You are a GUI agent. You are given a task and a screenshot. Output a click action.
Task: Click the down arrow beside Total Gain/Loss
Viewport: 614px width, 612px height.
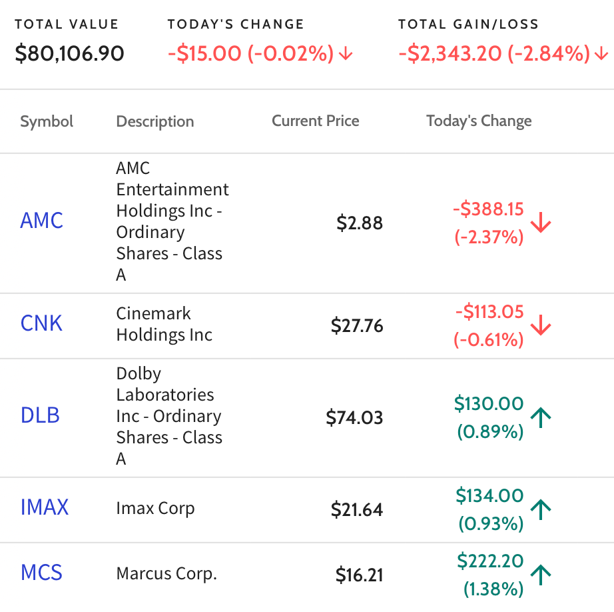point(601,53)
